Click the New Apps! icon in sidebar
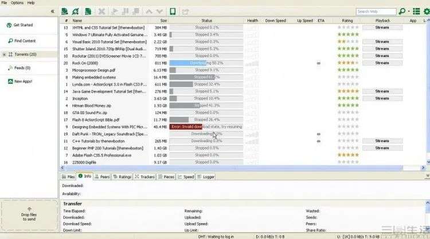430x239 pixels. click(10, 81)
